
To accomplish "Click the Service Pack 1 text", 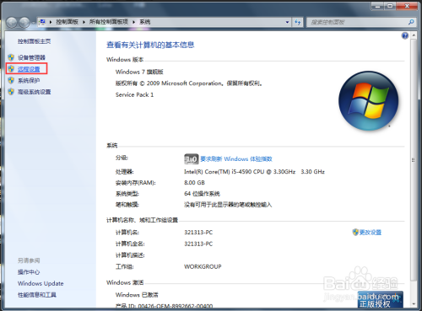I will pos(134,94).
